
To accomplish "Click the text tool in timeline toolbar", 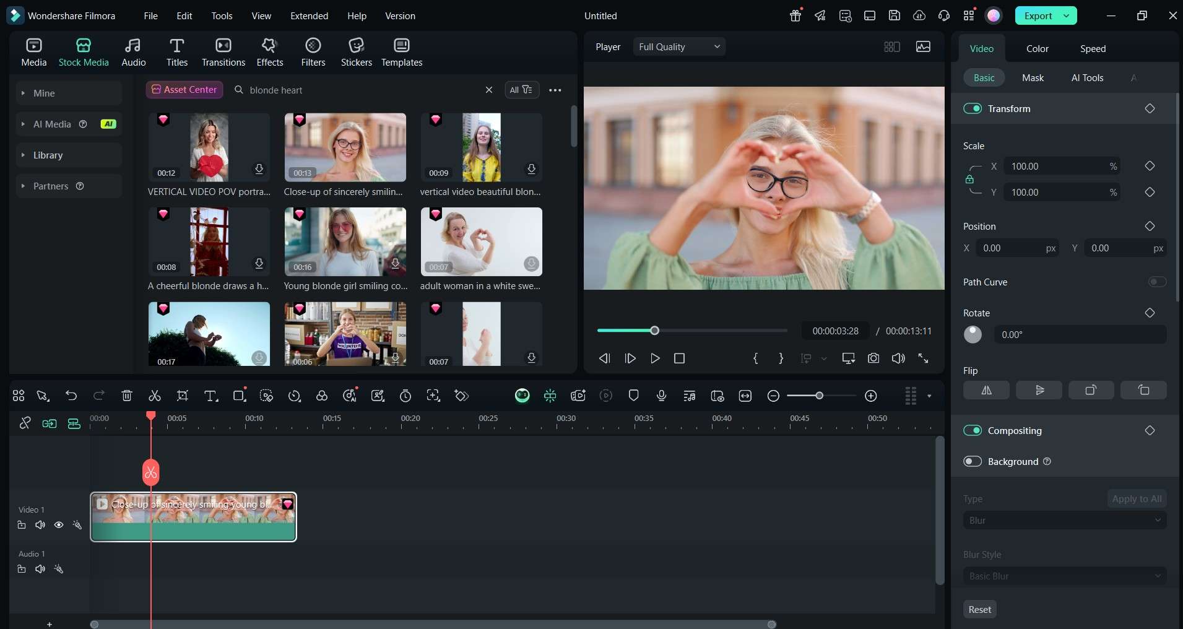I will coord(211,396).
